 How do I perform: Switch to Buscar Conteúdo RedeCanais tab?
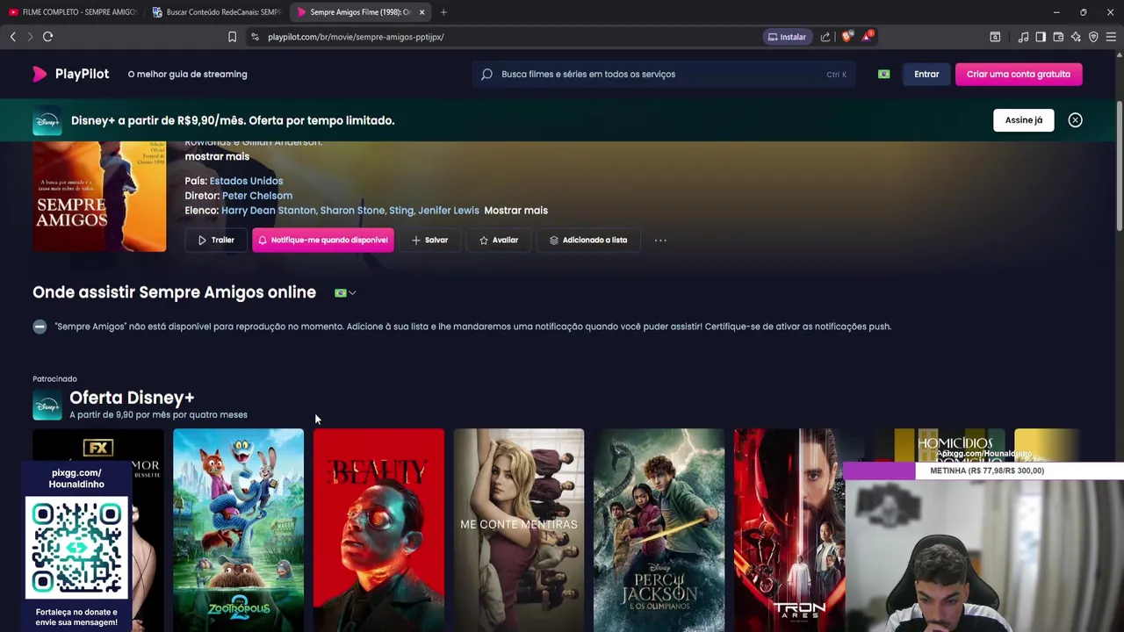(217, 12)
